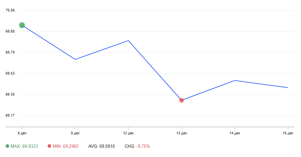
Task: Click the red MIN legend dot
Action: pos(49,146)
